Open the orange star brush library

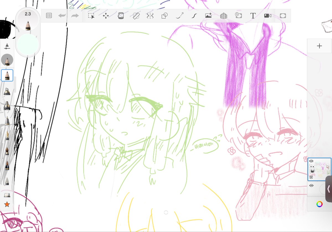[x=7, y=204]
